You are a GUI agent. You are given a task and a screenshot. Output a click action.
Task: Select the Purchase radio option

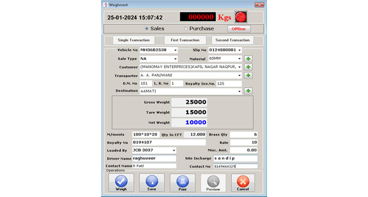click(x=199, y=29)
